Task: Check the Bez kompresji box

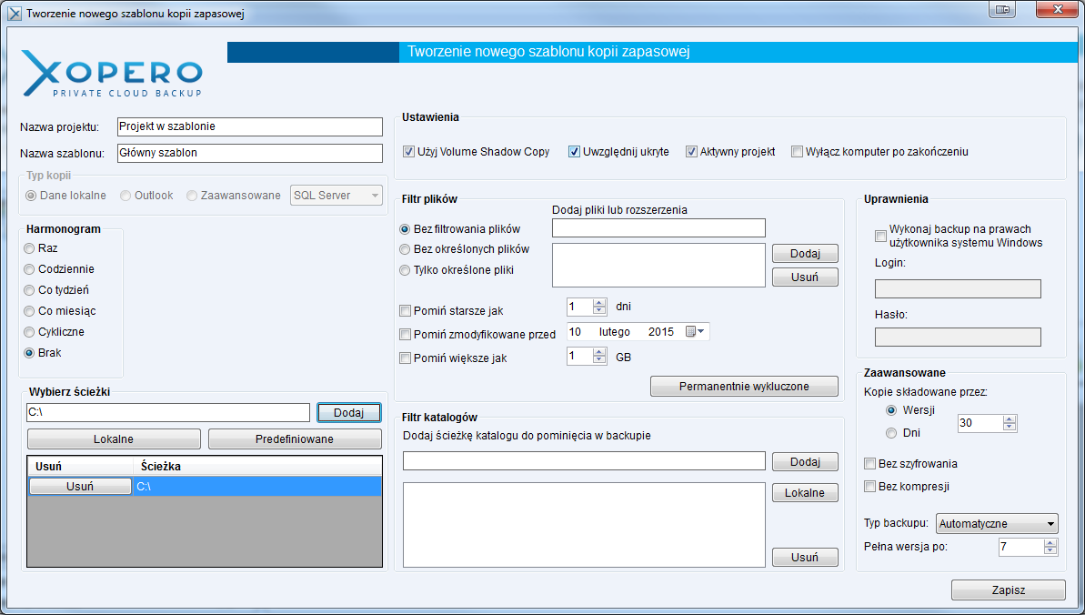Action: [x=869, y=486]
